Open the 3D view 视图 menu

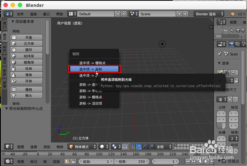pyautogui.click(x=21, y=147)
